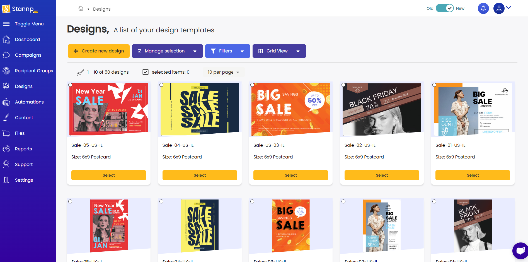Tick the selected items checkbox

coord(146,72)
